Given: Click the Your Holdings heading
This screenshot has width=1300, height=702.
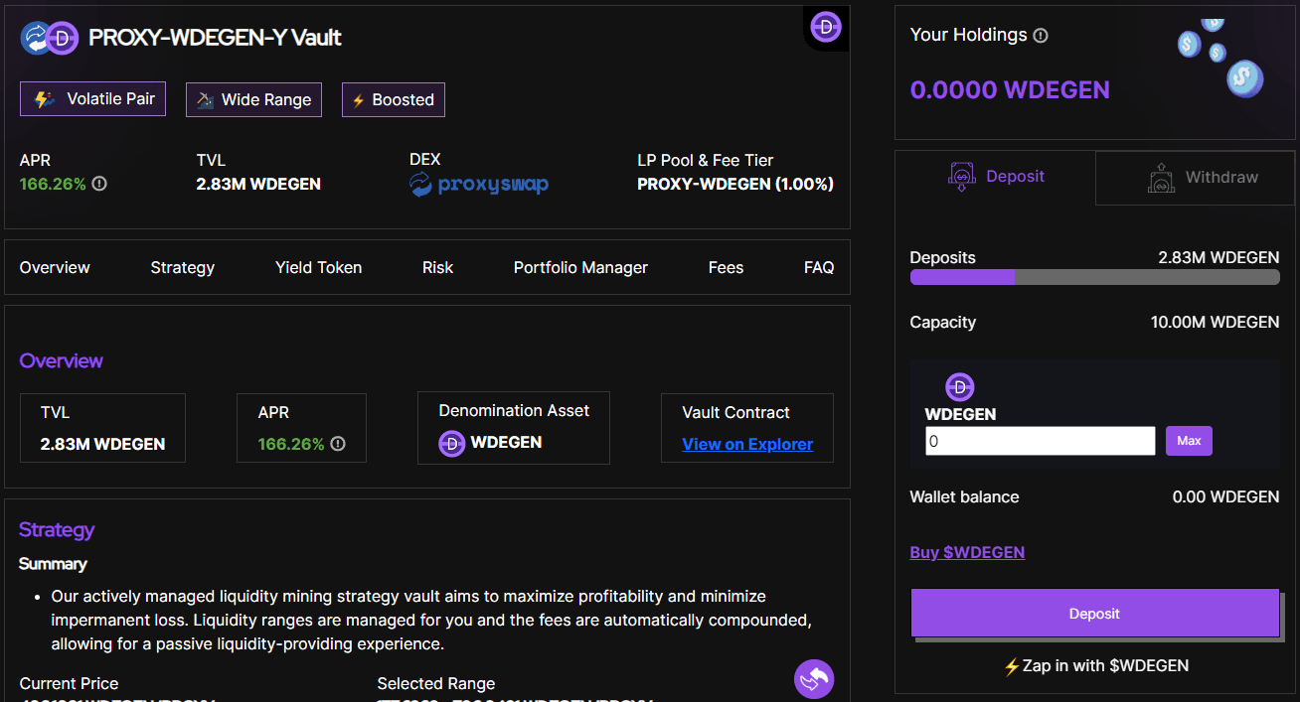Looking at the screenshot, I should click(969, 35).
